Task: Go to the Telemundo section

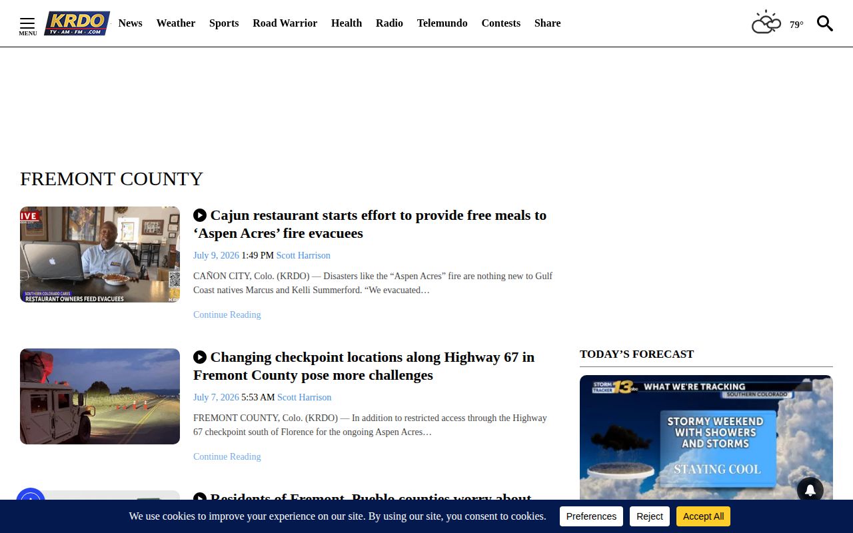Action: (442, 23)
